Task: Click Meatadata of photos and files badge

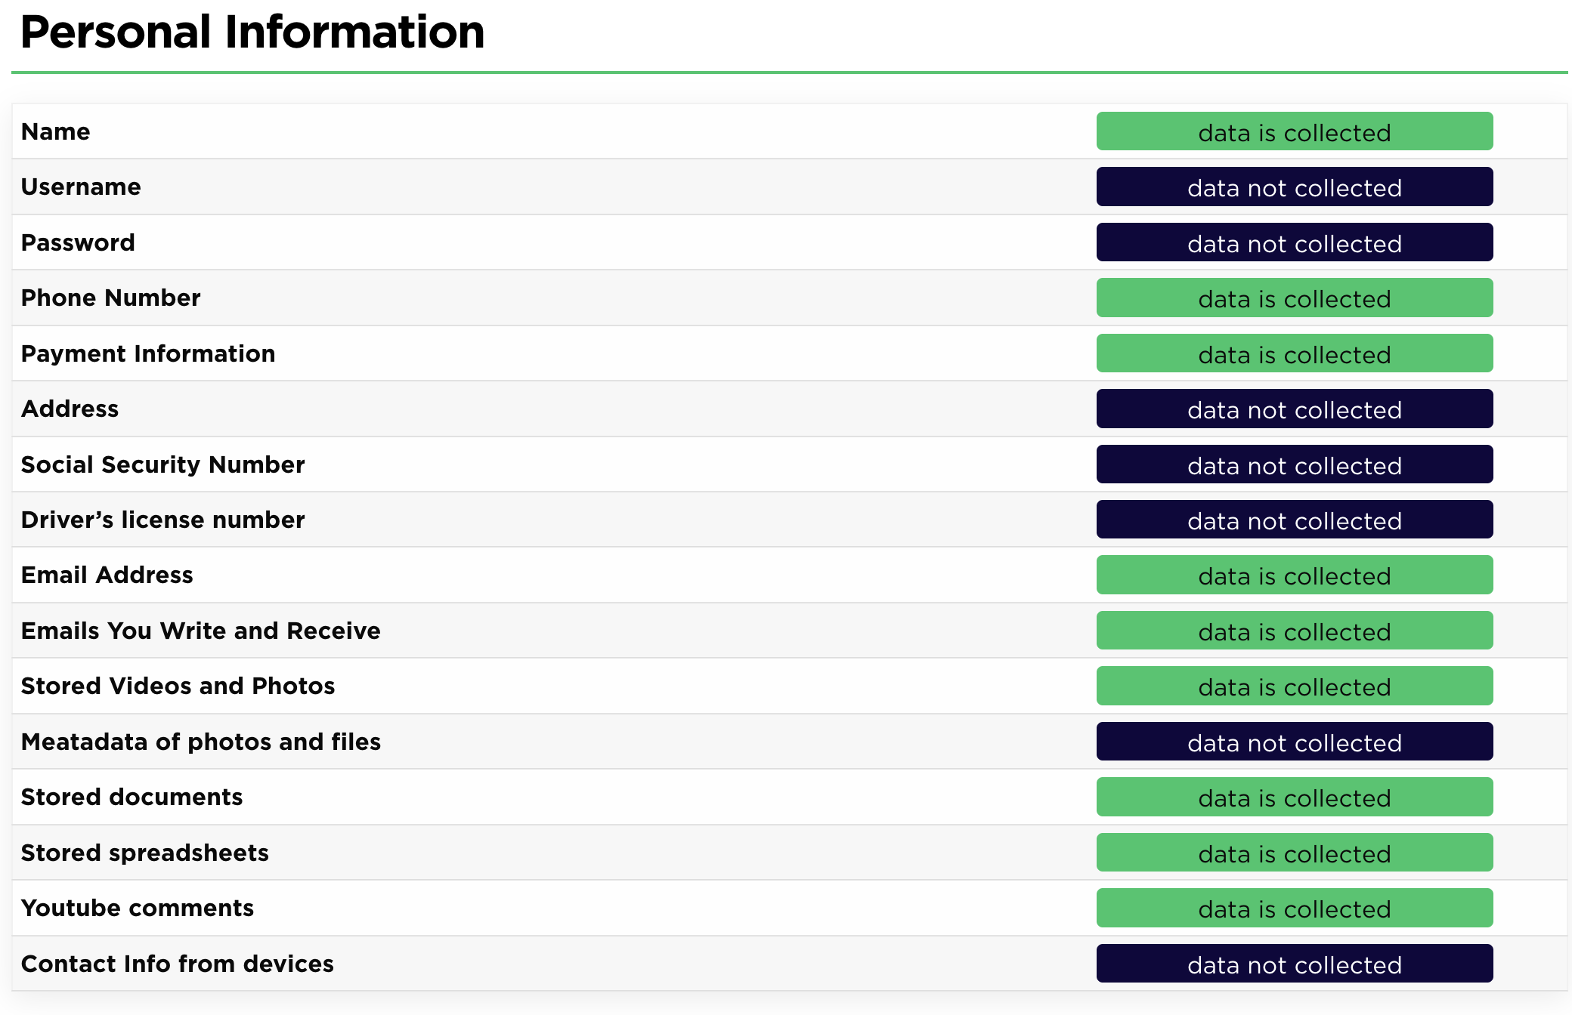Action: coord(1294,742)
